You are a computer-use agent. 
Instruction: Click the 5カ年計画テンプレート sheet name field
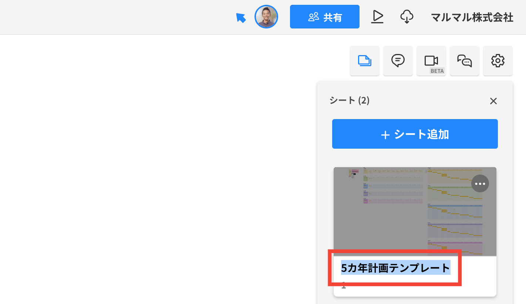[x=396, y=267]
